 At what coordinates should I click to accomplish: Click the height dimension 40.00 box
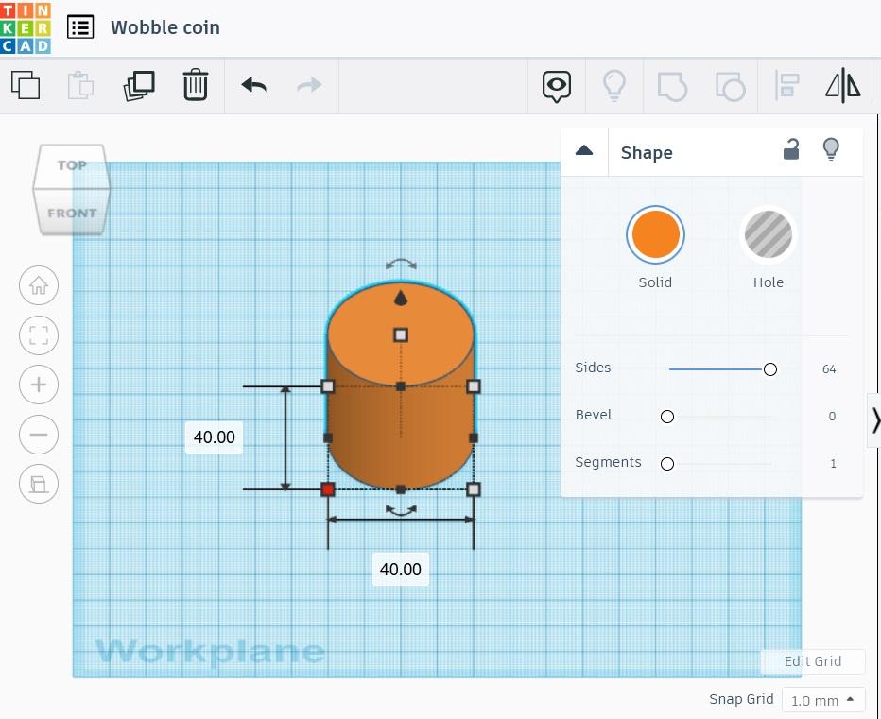(214, 437)
